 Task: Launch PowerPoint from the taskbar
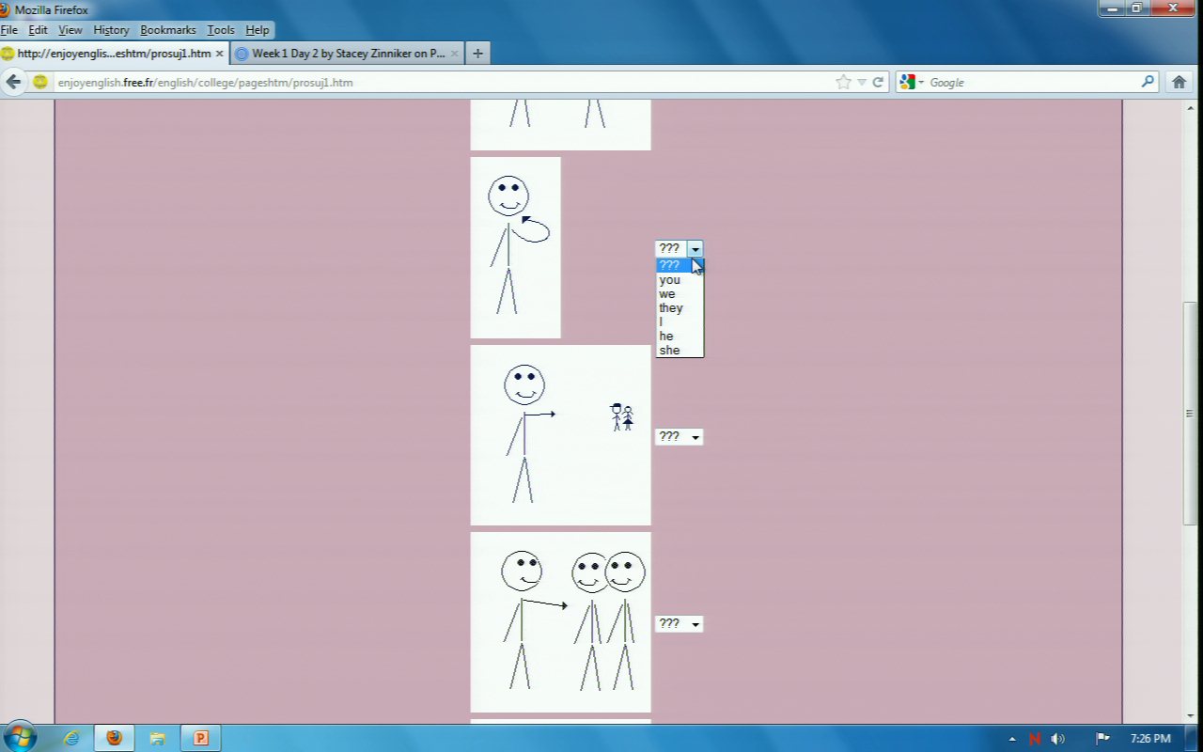(200, 738)
